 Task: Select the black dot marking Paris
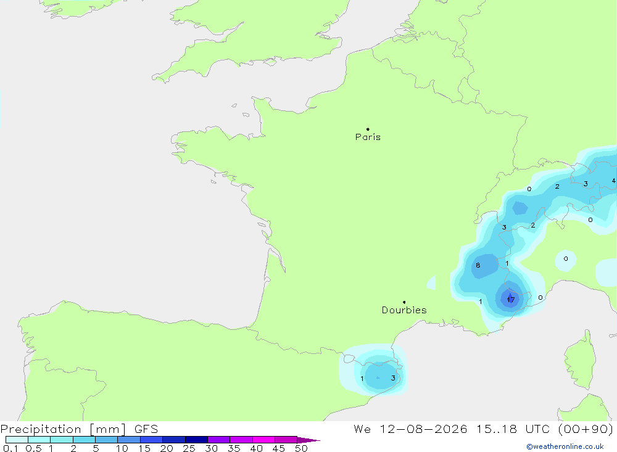[368, 129]
